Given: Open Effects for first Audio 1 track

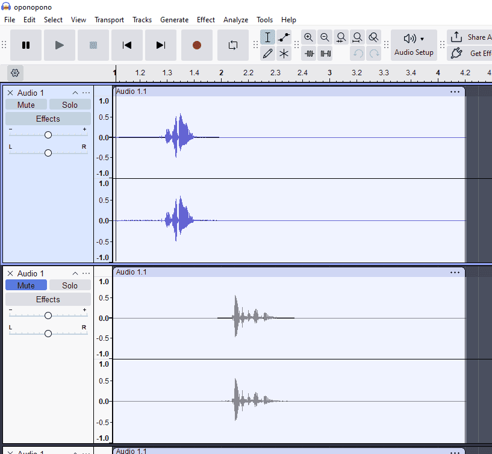Looking at the screenshot, I should coord(48,119).
